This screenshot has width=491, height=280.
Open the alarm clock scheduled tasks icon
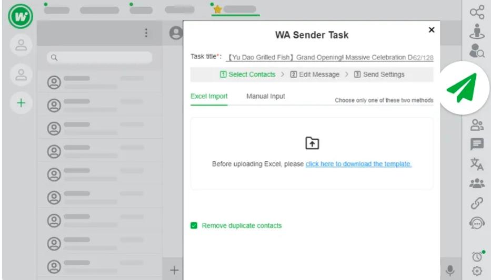(x=477, y=256)
